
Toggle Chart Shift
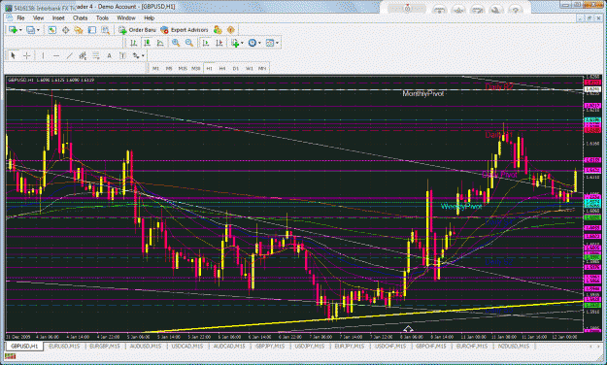219,43
